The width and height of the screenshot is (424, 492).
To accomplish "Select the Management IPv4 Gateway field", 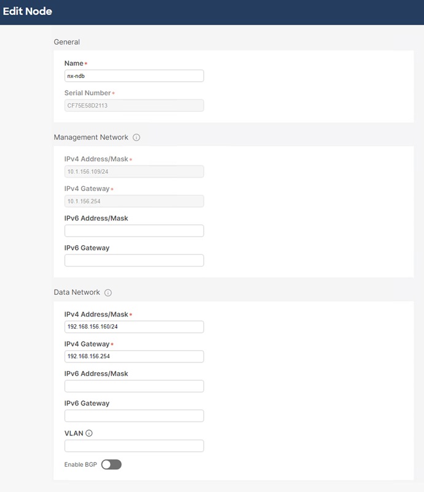I will pyautogui.click(x=135, y=201).
